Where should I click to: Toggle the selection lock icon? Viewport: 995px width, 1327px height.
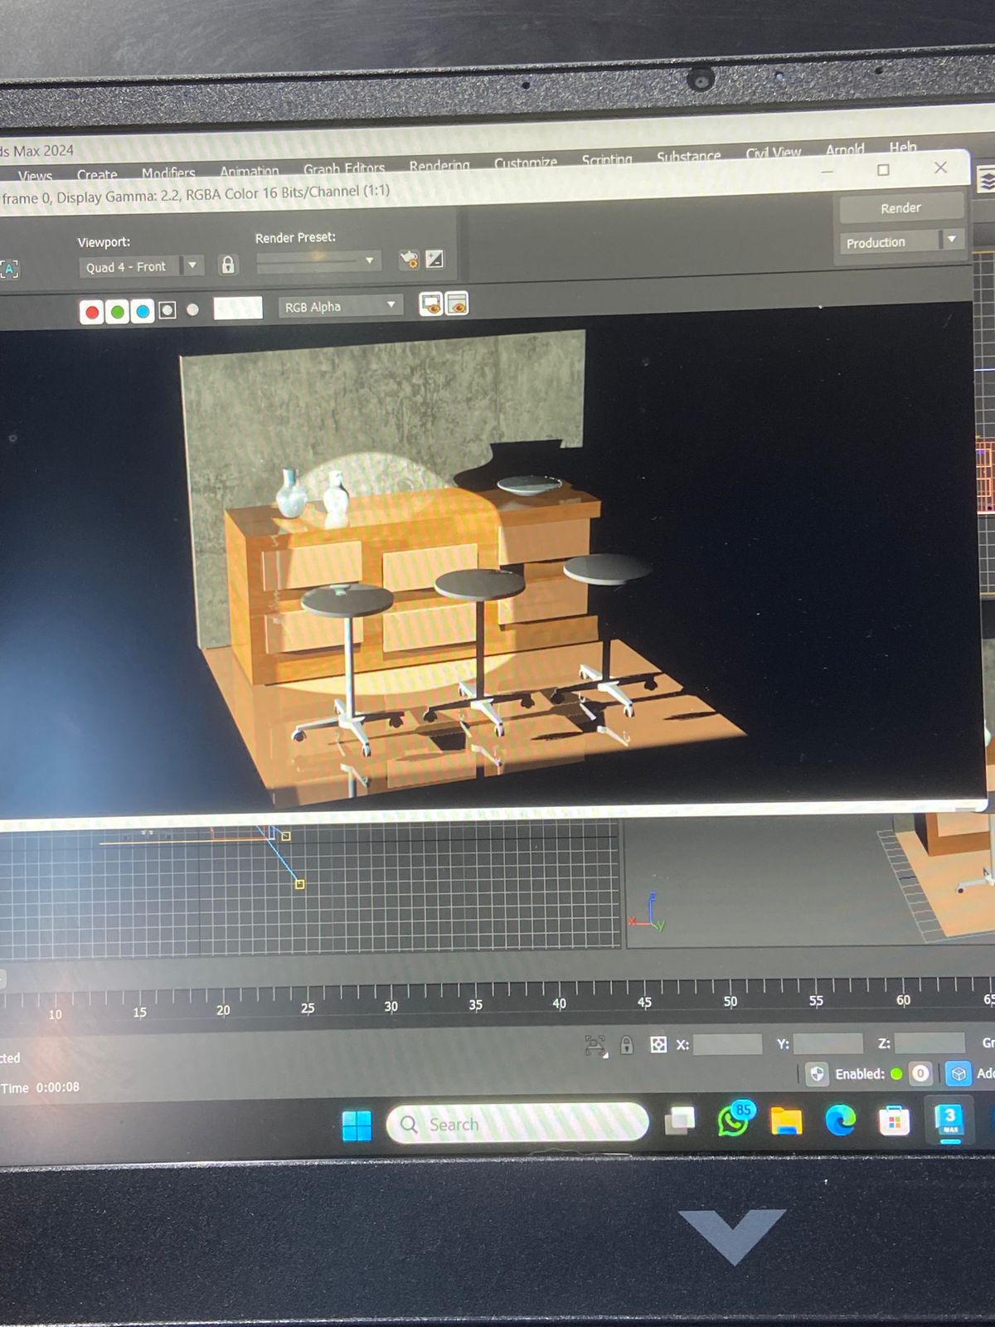point(627,1044)
